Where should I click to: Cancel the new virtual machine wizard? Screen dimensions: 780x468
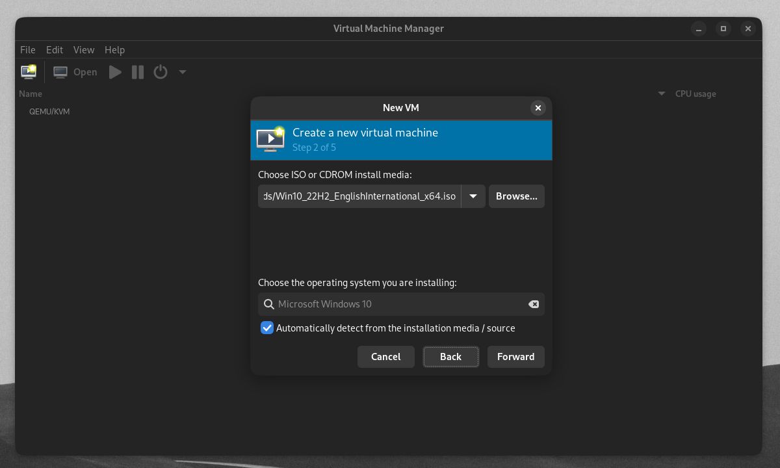pyautogui.click(x=385, y=356)
